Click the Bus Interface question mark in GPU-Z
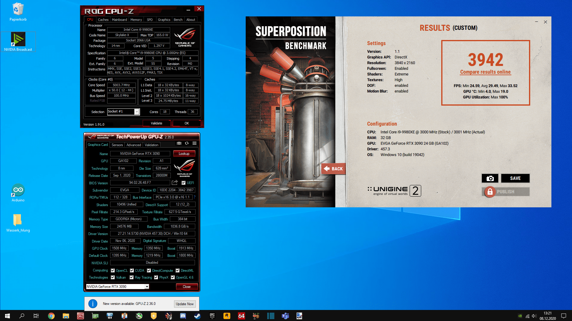The width and height of the screenshot is (572, 321). click(195, 197)
